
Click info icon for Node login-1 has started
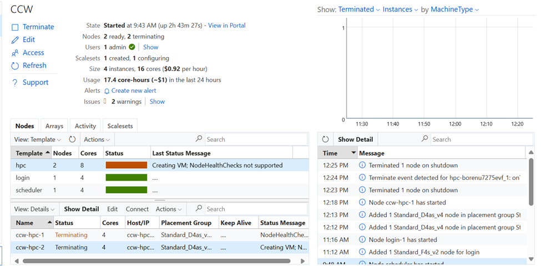pyautogui.click(x=362, y=240)
